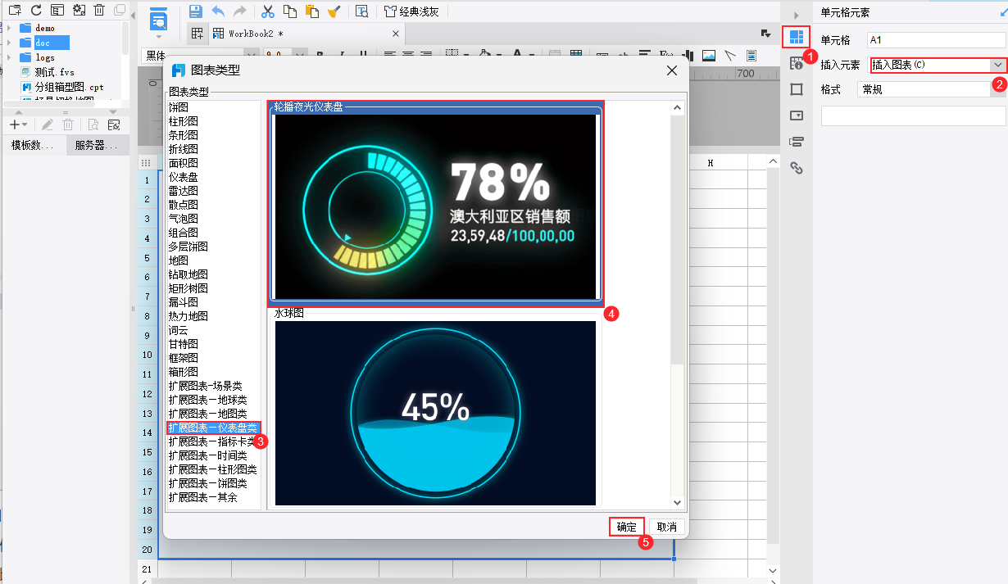
Task: Open 分组箱型图.cpt file
Action: (69, 87)
